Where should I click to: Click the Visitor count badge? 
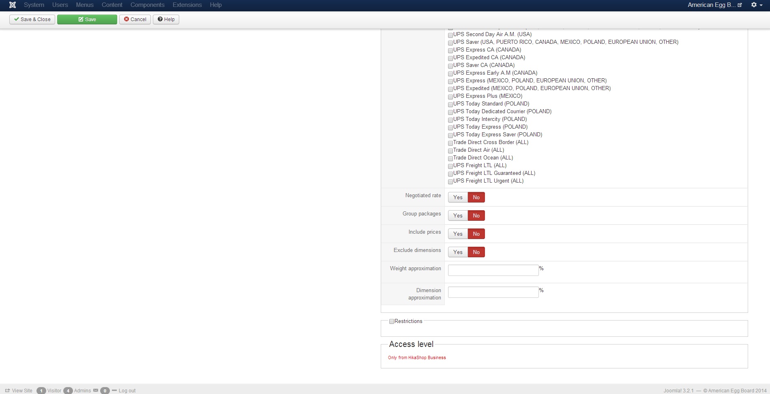point(41,391)
